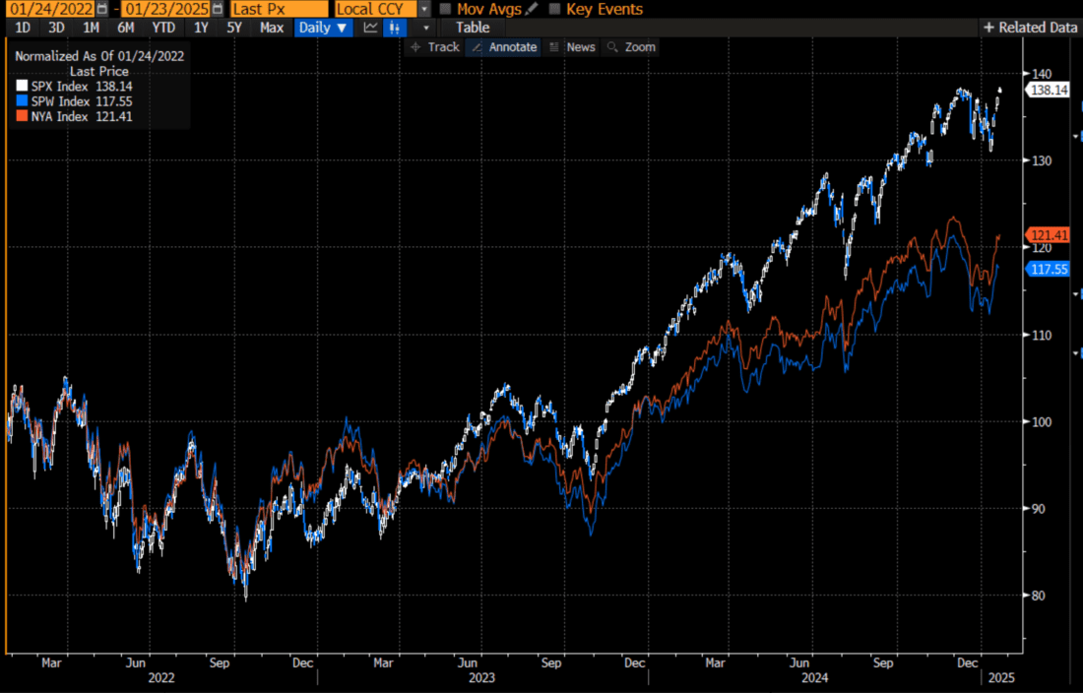The image size is (1083, 693).
Task: Switch to line chart style icon
Action: pyautogui.click(x=371, y=28)
